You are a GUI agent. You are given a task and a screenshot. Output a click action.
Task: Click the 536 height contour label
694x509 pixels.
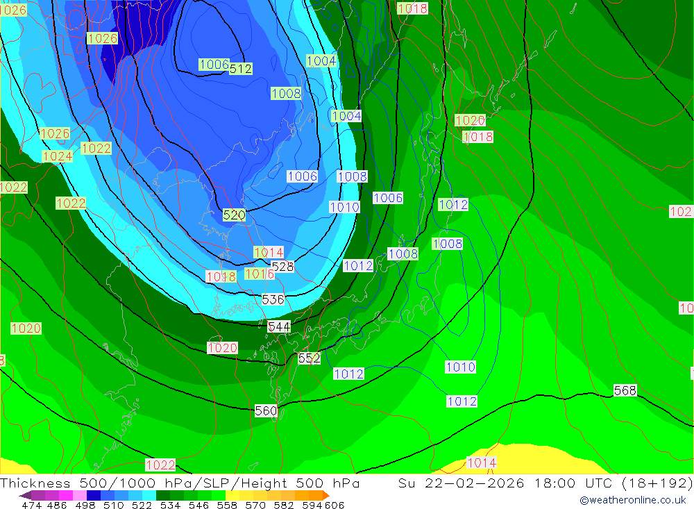tap(273, 299)
